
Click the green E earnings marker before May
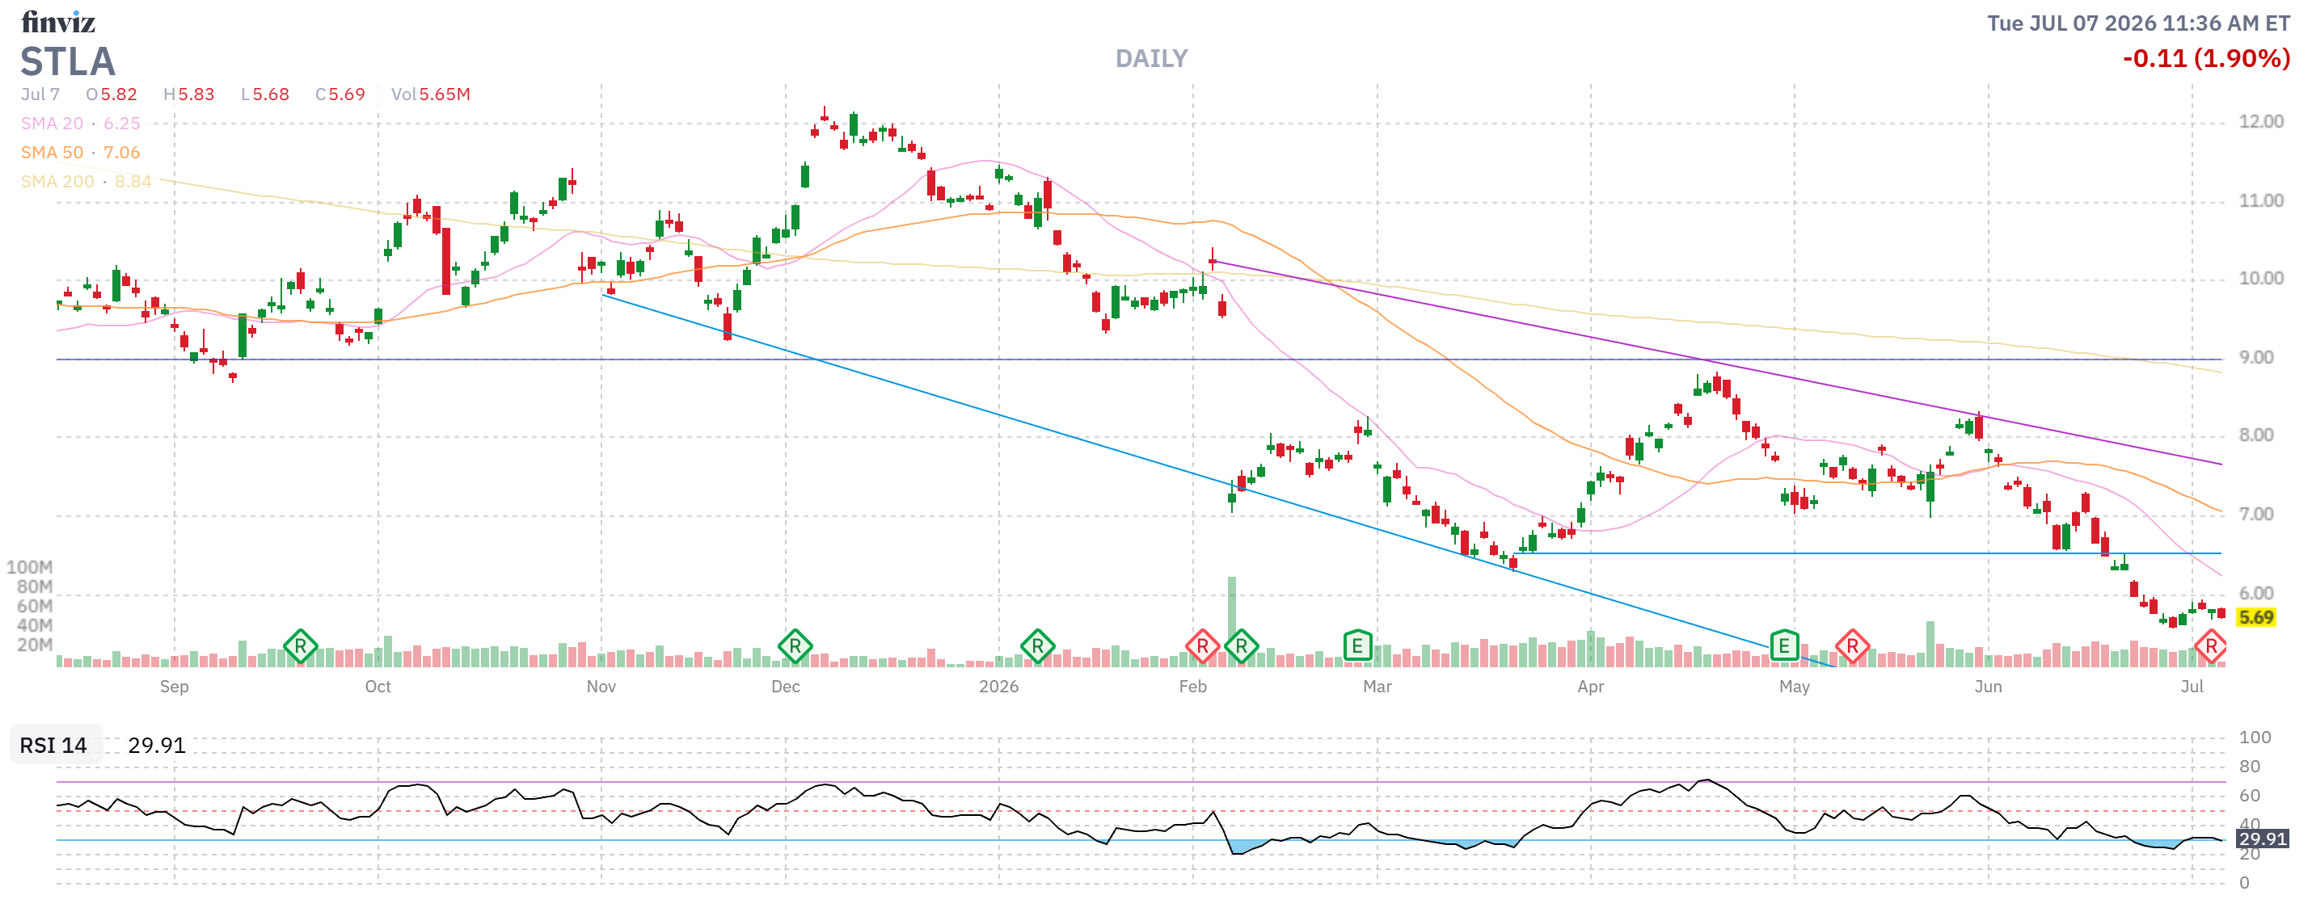1783,645
